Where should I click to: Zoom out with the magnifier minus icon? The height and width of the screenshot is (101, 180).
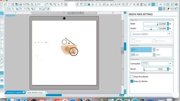55,4
